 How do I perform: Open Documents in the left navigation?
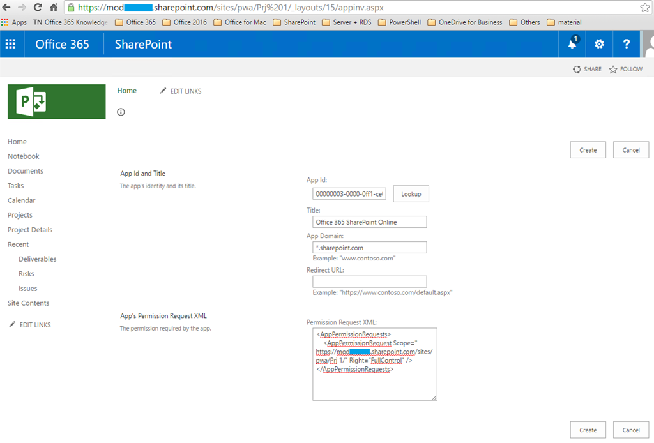point(26,171)
